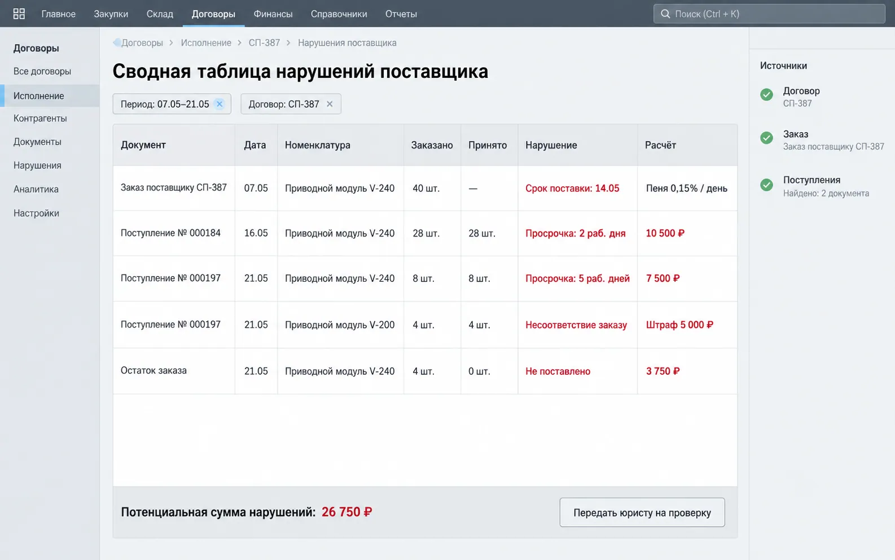Screen dimensions: 895x560
Task: Click the green check next to Поступления source
Action: click(766, 185)
